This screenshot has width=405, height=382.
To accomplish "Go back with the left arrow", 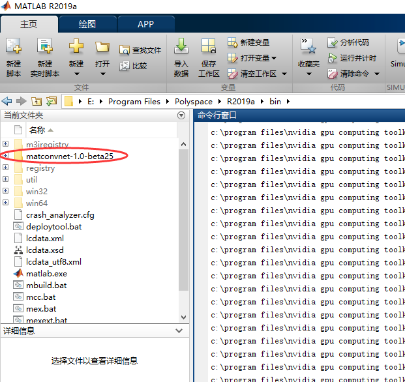I will [x=7, y=101].
